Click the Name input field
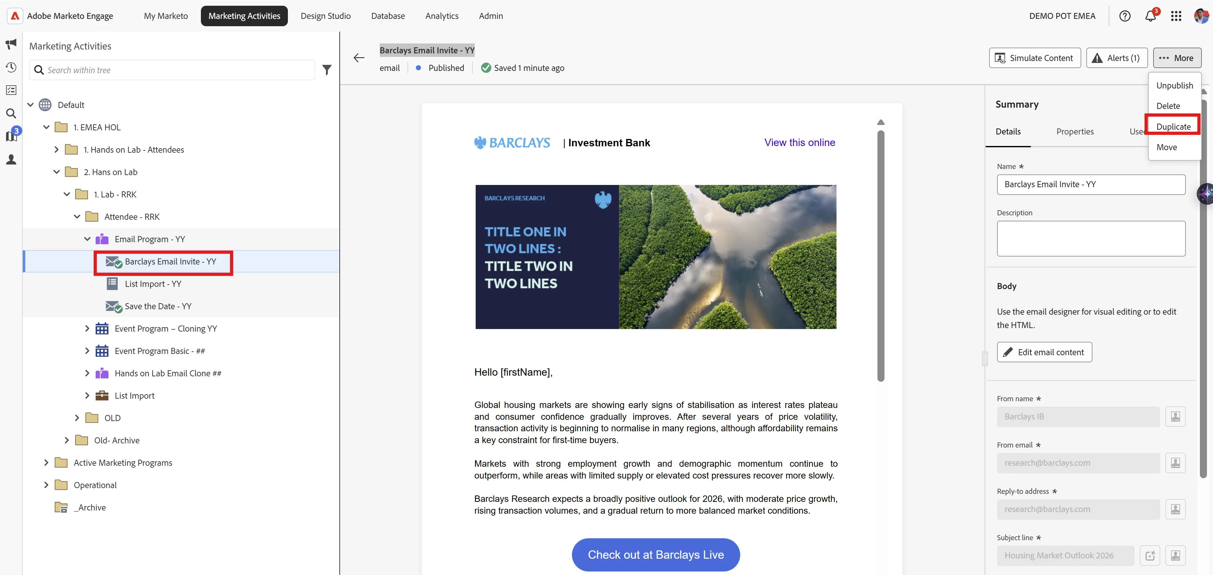Screen dimensions: 1213x575 click(1091, 185)
